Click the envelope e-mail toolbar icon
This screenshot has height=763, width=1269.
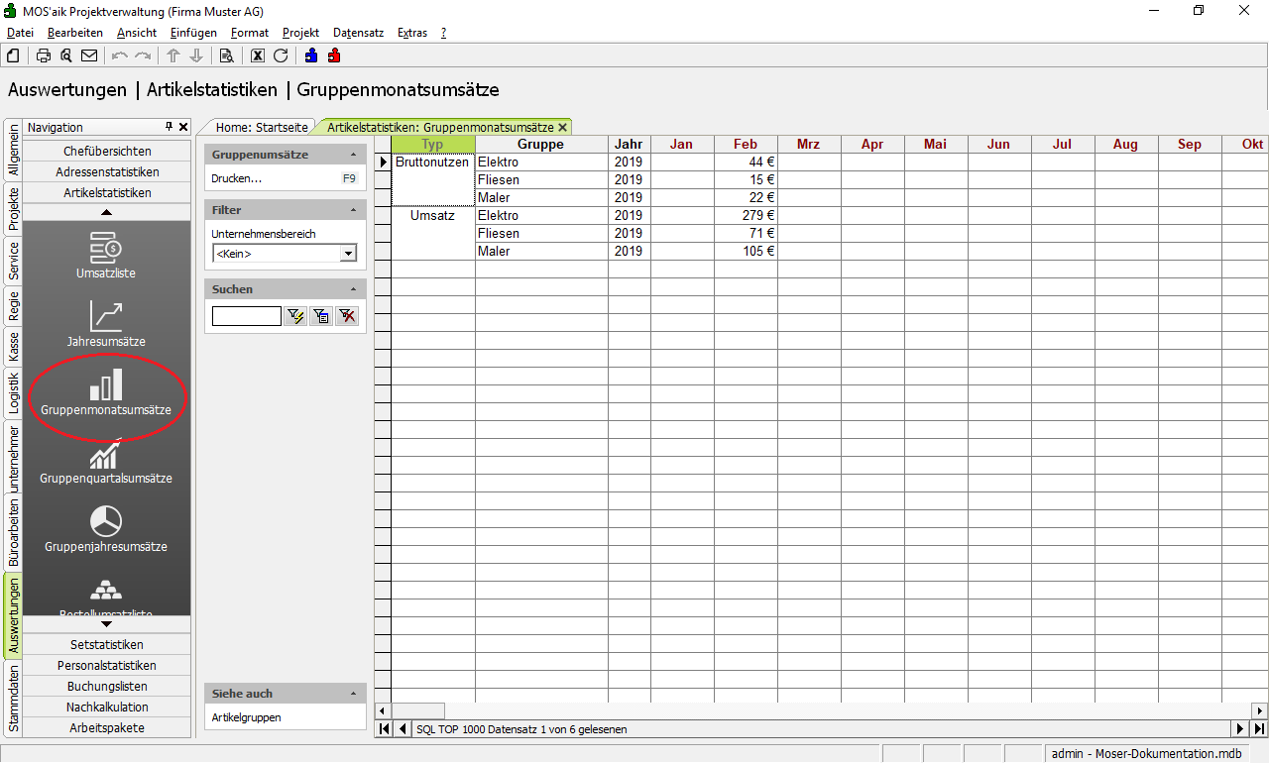point(89,55)
